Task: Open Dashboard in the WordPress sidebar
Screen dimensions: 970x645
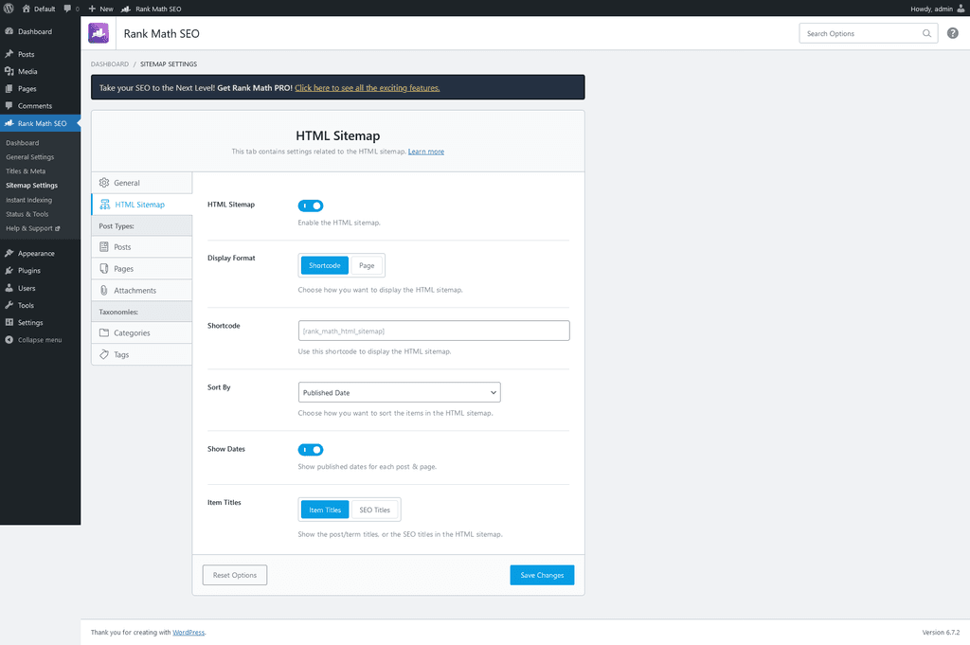Action: [40, 31]
